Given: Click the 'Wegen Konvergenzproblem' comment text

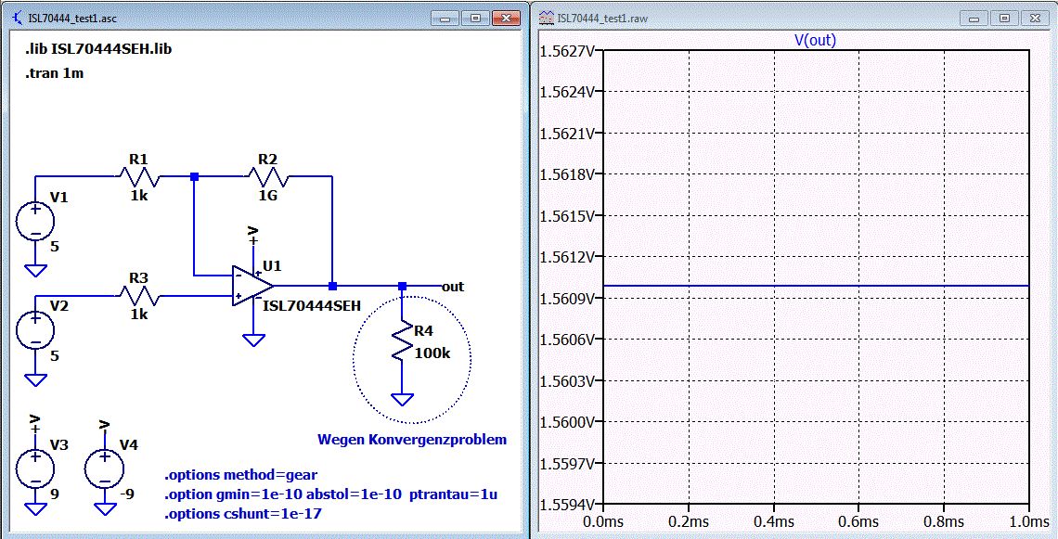Looking at the screenshot, I should coord(411,440).
